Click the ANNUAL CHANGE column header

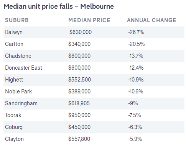(x=151, y=20)
